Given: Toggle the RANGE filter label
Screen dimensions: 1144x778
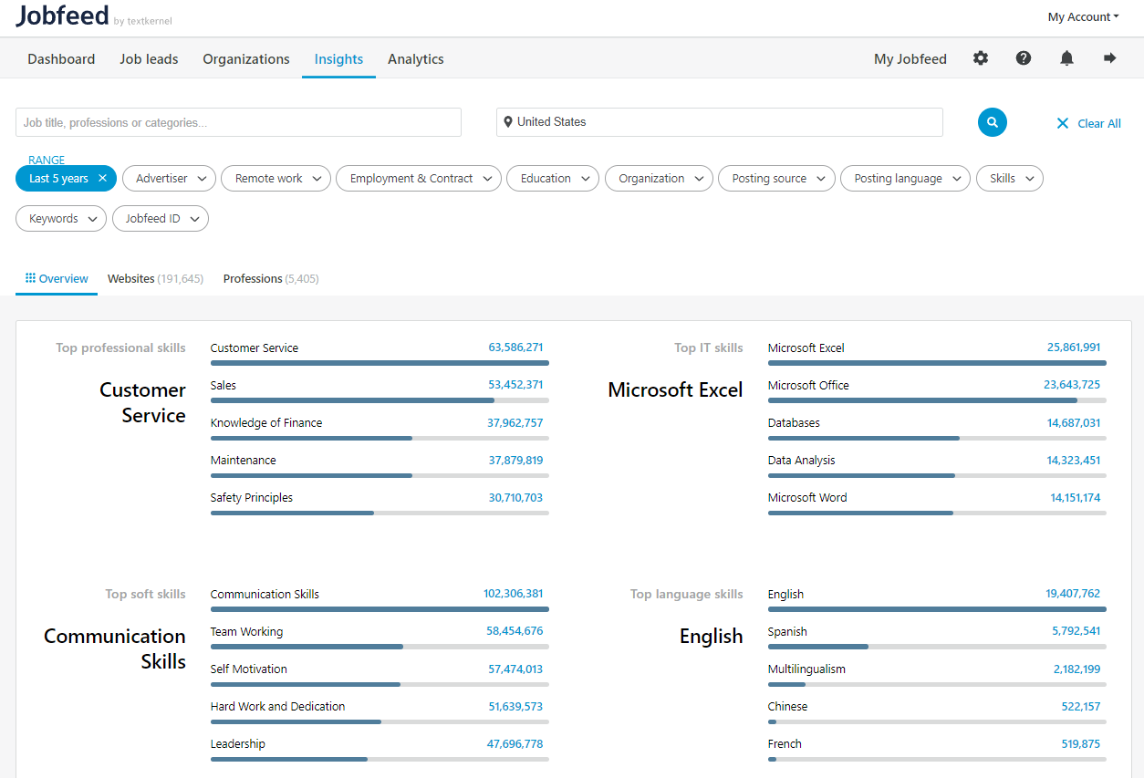Looking at the screenshot, I should [x=46, y=160].
